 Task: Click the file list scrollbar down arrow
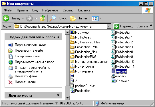(x=68, y=98)
